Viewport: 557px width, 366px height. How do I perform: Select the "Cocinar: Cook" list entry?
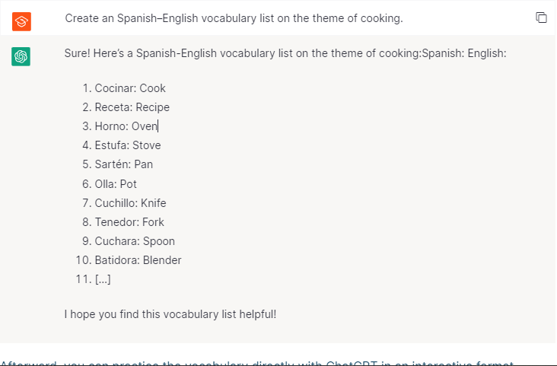coord(130,88)
